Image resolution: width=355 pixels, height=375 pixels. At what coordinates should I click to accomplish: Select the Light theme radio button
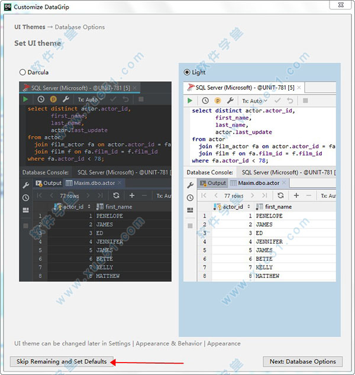pyautogui.click(x=187, y=72)
